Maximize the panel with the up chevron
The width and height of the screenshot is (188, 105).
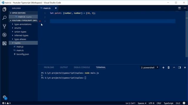point(174,67)
